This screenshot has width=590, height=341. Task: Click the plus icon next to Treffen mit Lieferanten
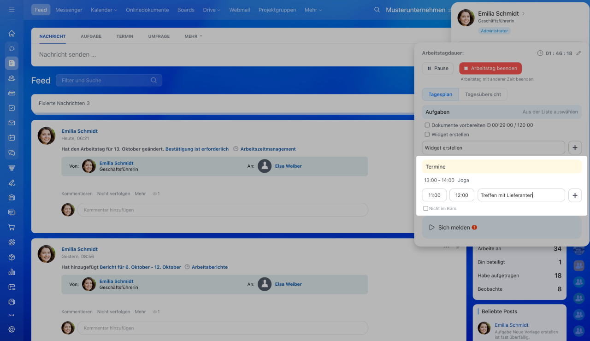tap(575, 195)
